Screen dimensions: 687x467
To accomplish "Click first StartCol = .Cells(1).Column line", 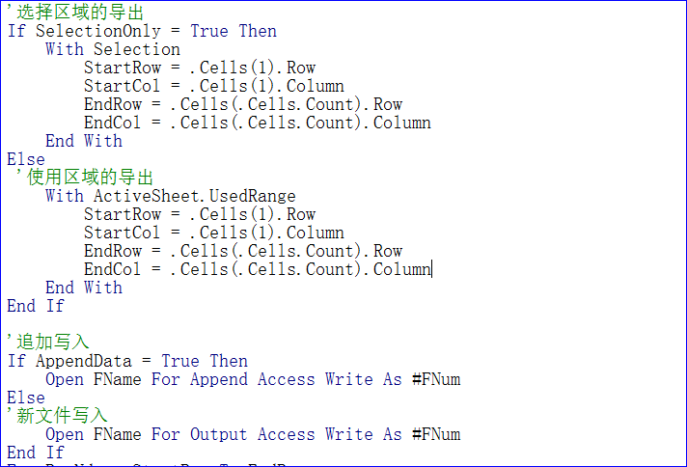I will tap(214, 86).
